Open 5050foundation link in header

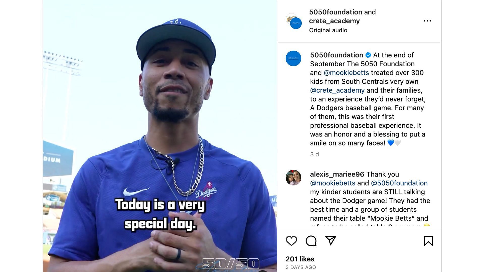pos(336,12)
